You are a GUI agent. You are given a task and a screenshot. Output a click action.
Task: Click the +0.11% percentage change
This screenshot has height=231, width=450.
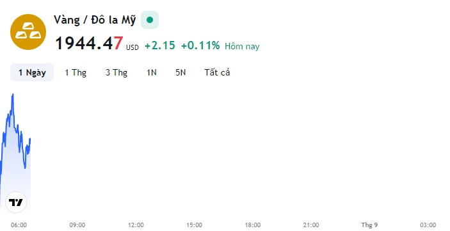tap(200, 45)
